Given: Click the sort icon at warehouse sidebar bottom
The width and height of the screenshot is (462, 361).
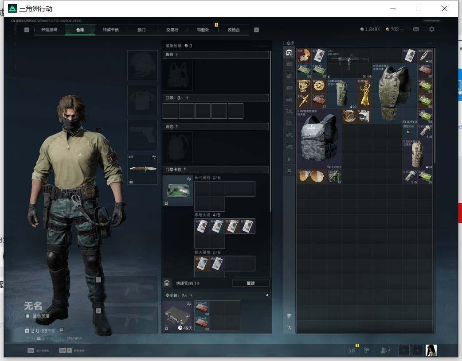Looking at the screenshot, I should 289,327.
